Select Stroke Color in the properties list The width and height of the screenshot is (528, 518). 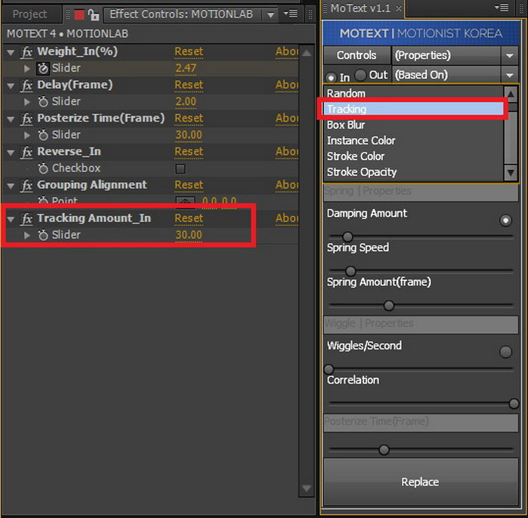pos(413,156)
